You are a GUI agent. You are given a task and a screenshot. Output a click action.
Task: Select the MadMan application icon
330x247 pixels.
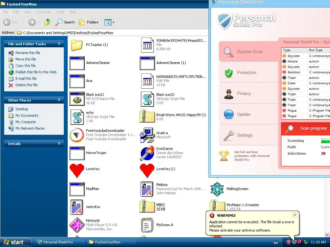pos(77,189)
